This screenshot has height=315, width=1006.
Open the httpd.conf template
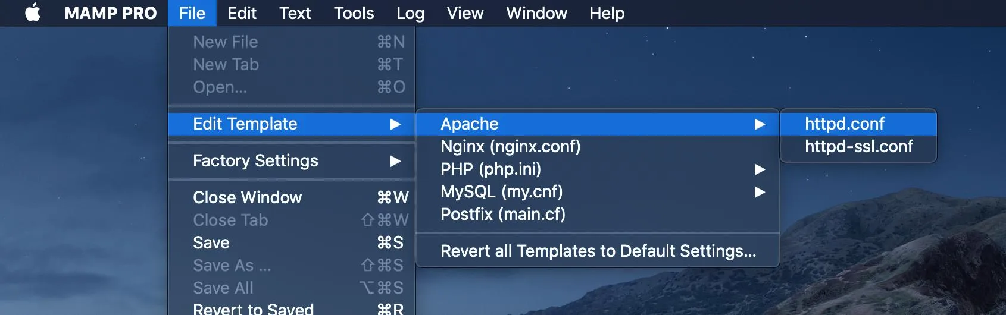pyautogui.click(x=858, y=124)
